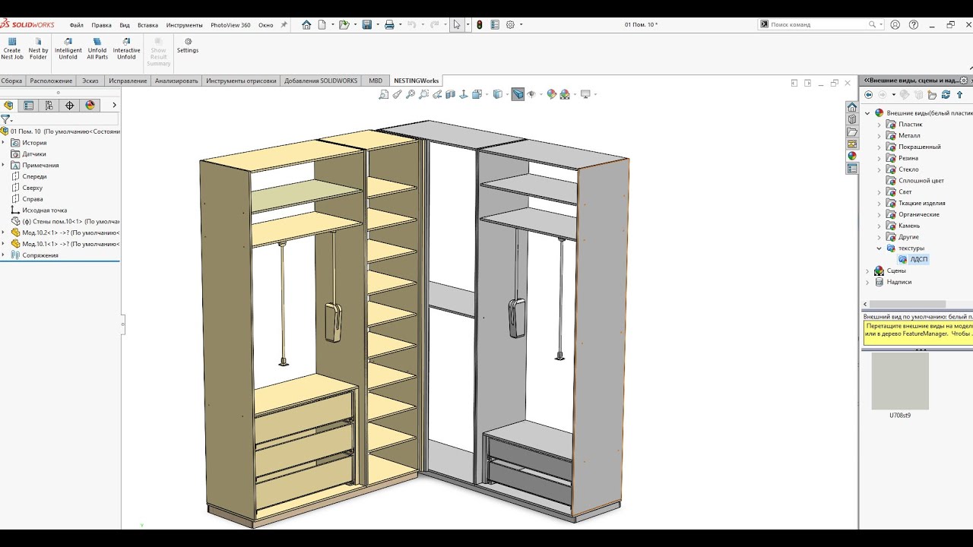Viewport: 973px width, 547px height.
Task: Expand the Примечания tree node
Action: (x=4, y=165)
